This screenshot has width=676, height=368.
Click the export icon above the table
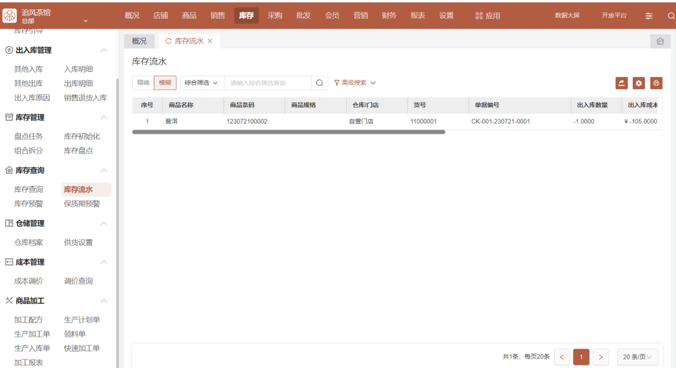coord(622,83)
